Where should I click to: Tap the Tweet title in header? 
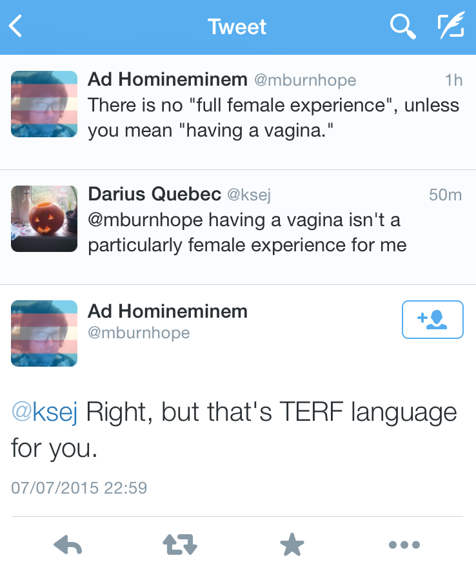pos(237,26)
